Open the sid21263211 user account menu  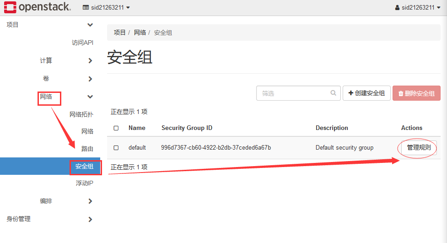point(418,7)
